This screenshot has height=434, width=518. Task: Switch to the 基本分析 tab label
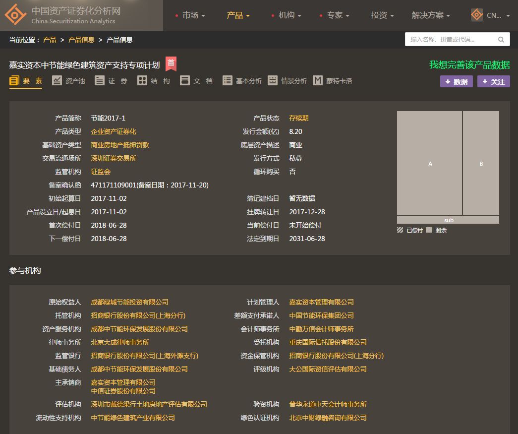point(249,81)
